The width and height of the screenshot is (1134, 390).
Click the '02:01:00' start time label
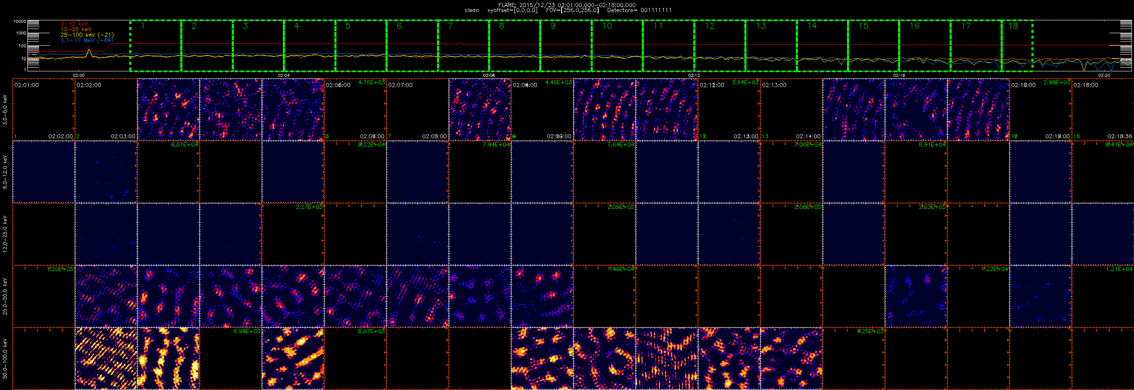tap(27, 85)
